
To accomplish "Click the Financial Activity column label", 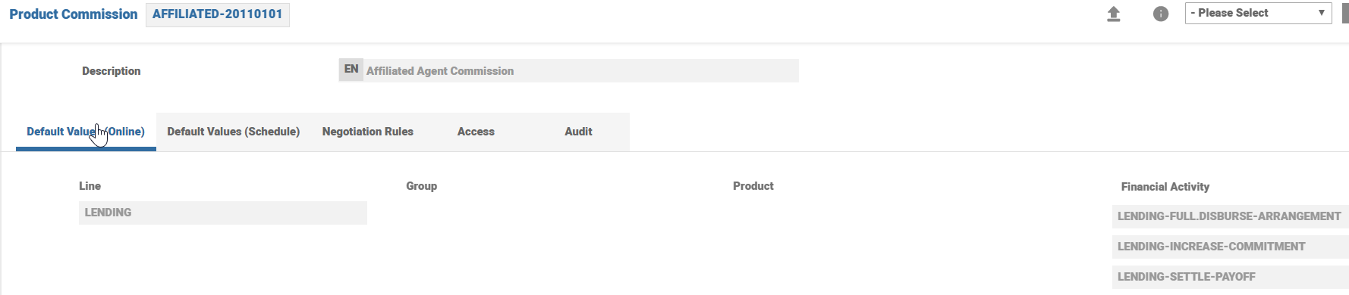I will click(x=1165, y=187).
